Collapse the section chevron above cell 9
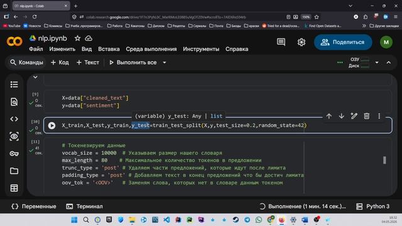 click(x=35, y=77)
